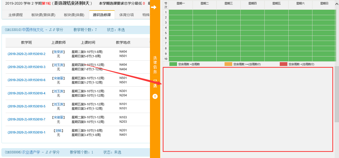Open the 选课信息 panel label on orange bar
339x158 pixels.
point(155,65)
